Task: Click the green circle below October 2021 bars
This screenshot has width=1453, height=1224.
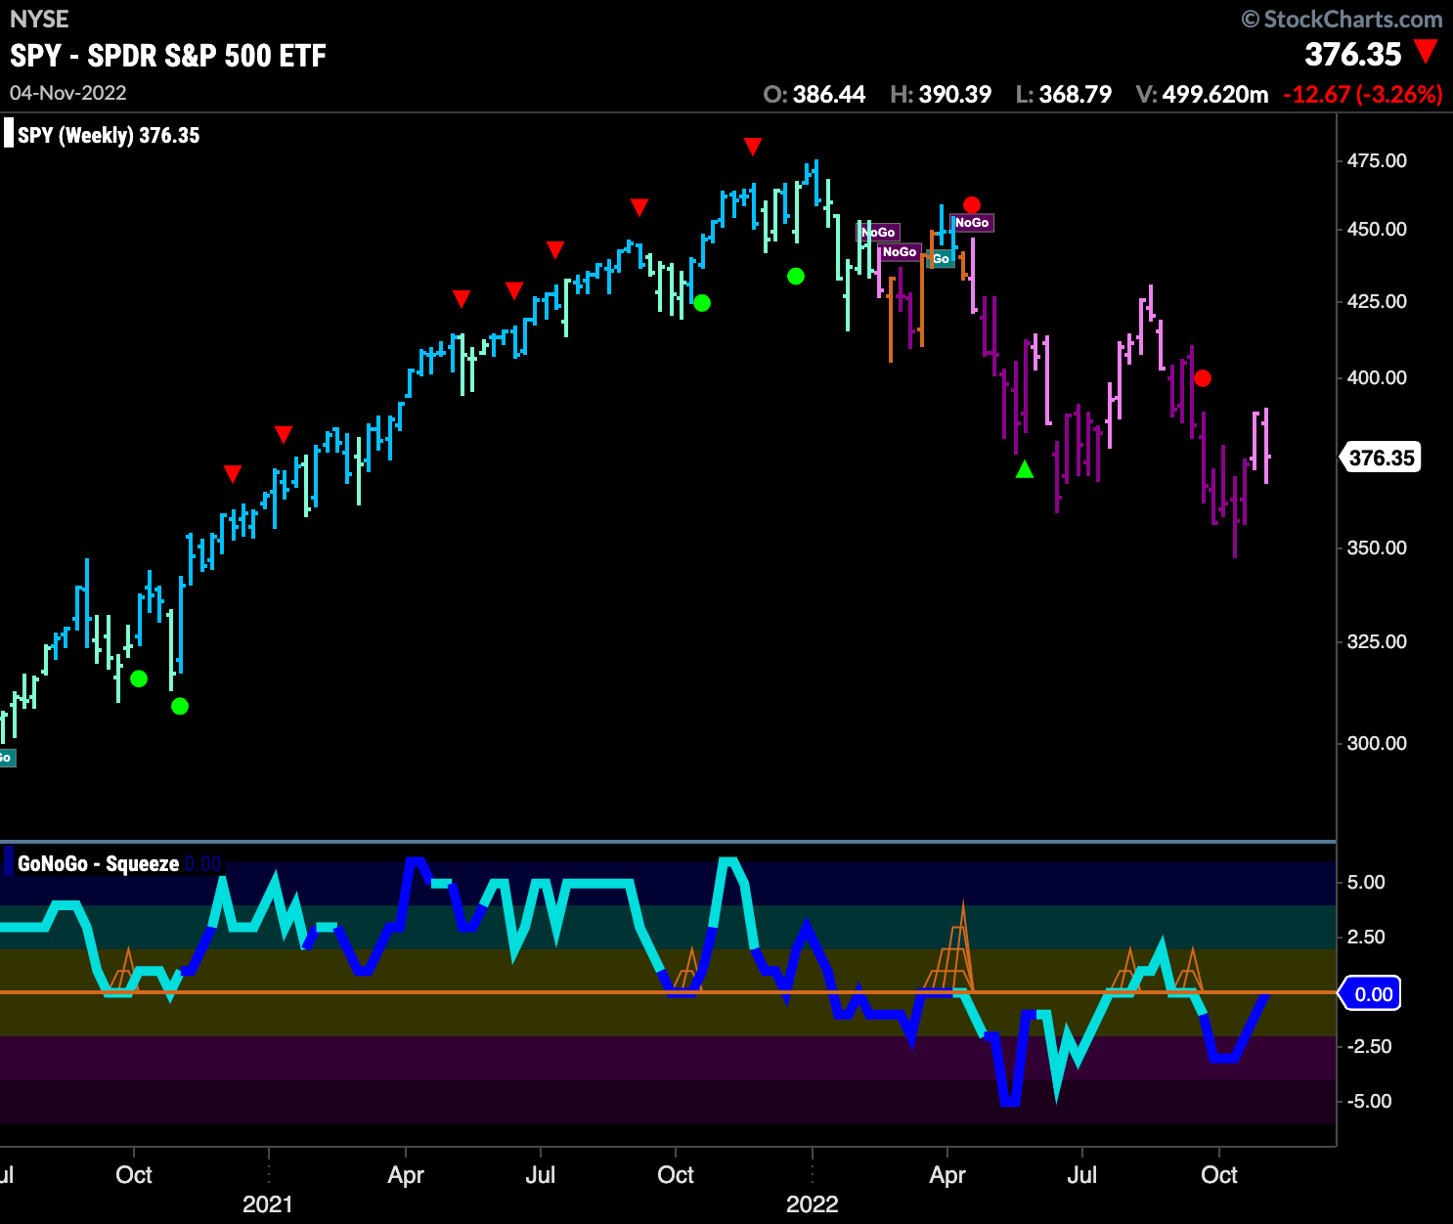Action: [701, 303]
